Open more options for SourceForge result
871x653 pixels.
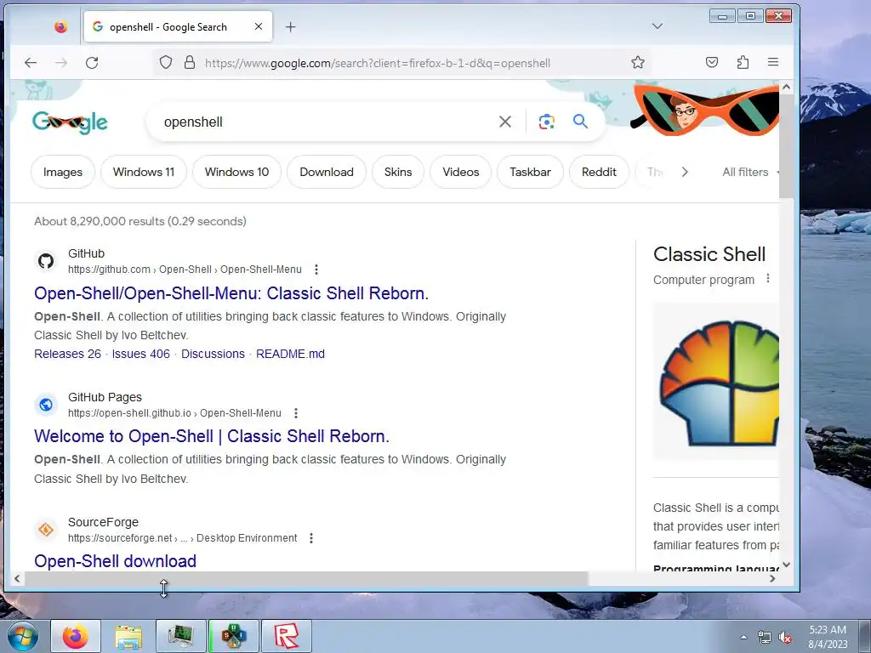(311, 538)
